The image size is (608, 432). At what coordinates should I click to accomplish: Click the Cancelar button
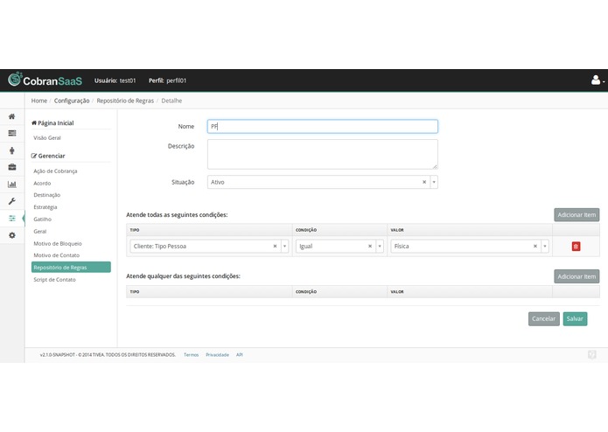pyautogui.click(x=543, y=319)
